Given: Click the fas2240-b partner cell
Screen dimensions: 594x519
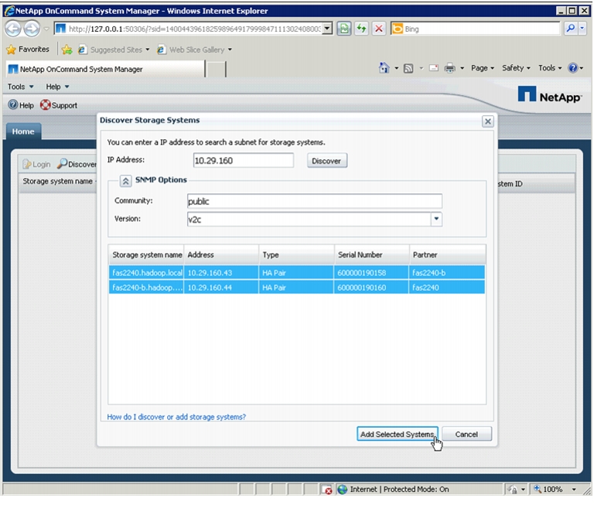Looking at the screenshot, I should click(447, 273).
